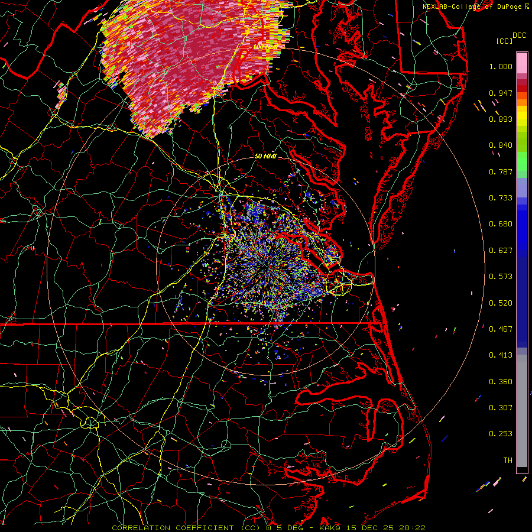Click the 0.520 scale value
This screenshot has width=532, height=532.
[501, 303]
